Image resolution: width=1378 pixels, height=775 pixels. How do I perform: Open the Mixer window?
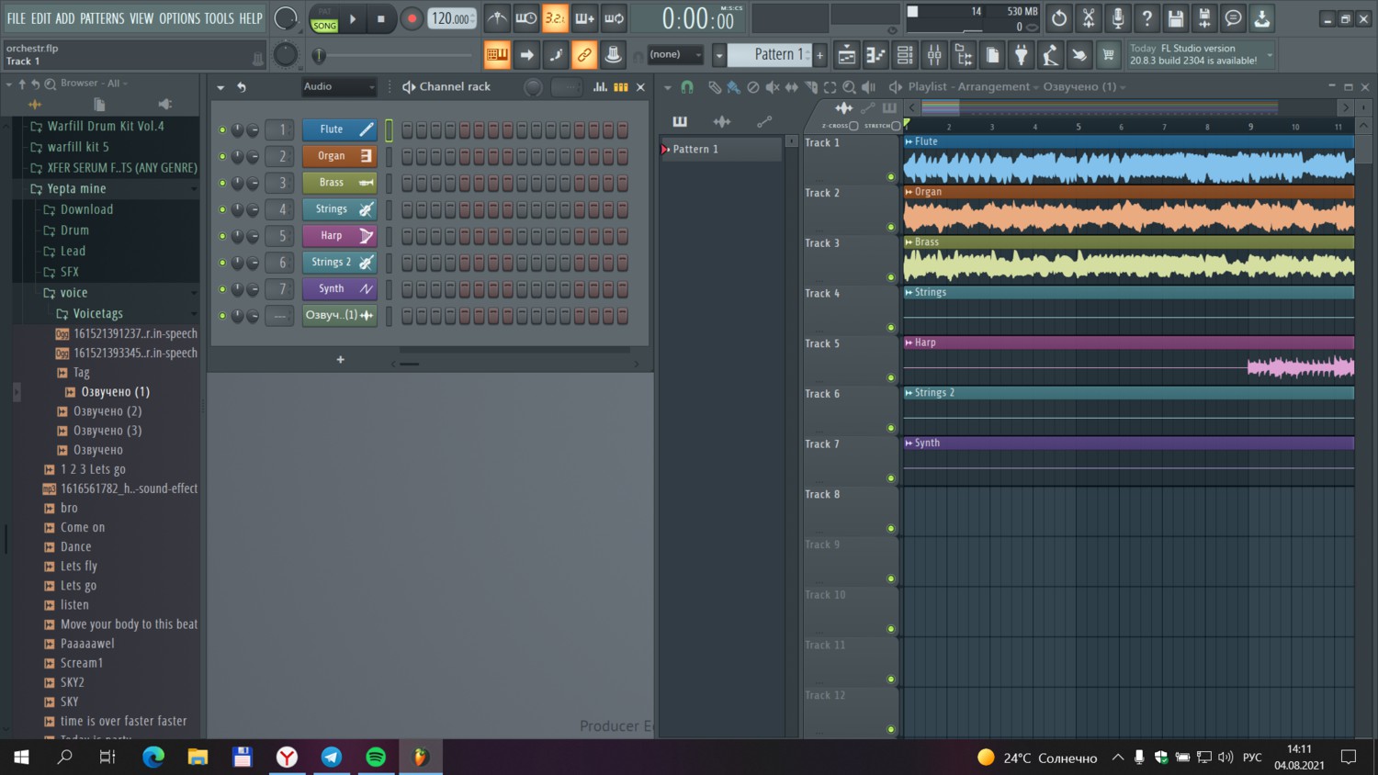(934, 55)
